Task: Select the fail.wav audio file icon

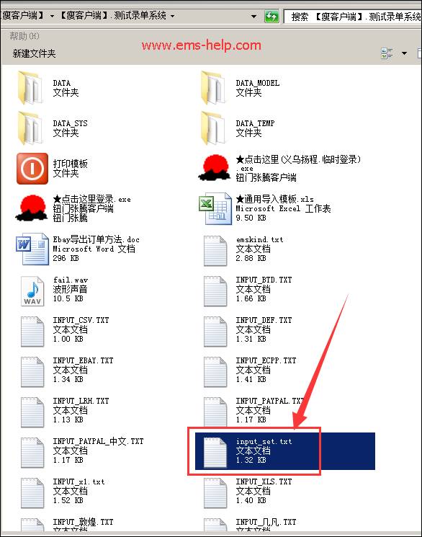Action: point(32,290)
